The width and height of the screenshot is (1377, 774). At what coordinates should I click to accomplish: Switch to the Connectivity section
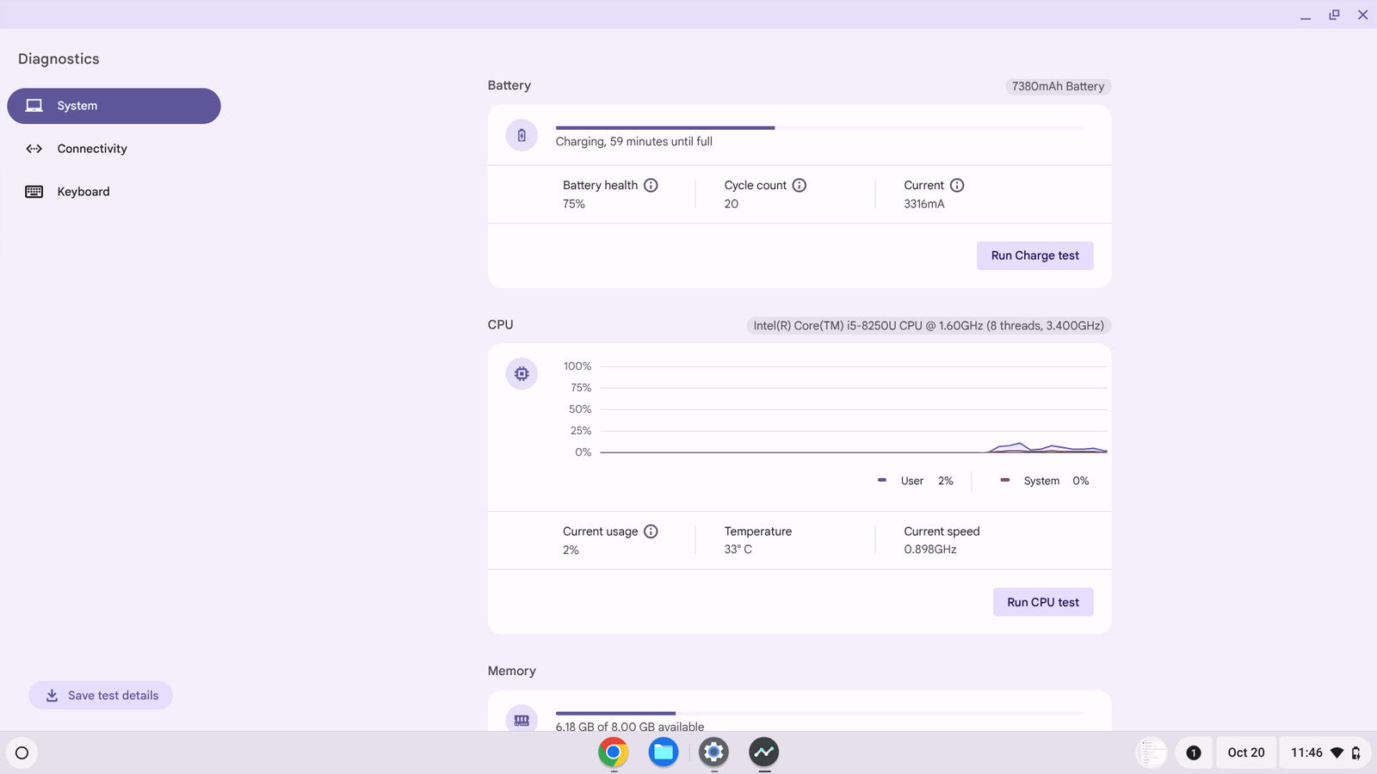pyautogui.click(x=91, y=149)
